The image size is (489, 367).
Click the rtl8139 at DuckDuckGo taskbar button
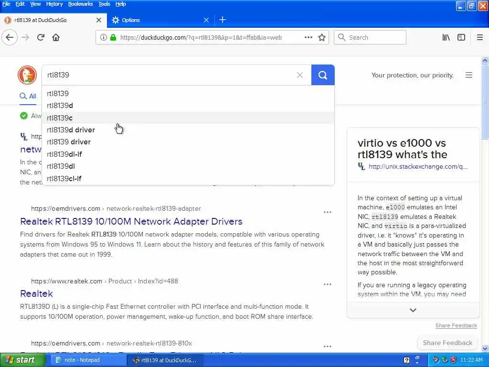165,360
